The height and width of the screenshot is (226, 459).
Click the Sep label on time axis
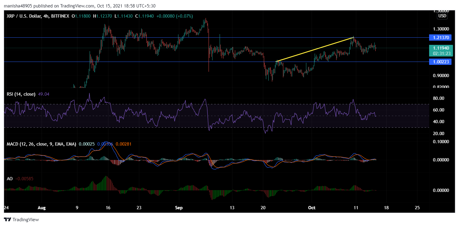click(179, 207)
